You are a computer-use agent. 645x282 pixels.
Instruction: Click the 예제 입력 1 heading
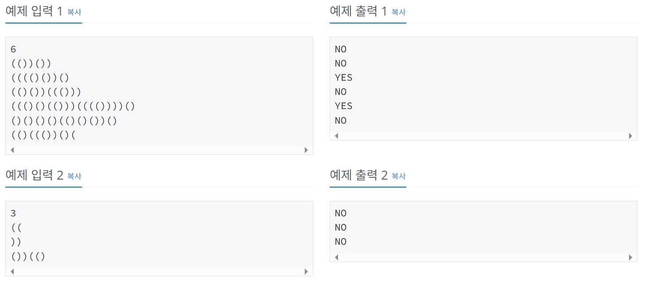[x=33, y=11]
